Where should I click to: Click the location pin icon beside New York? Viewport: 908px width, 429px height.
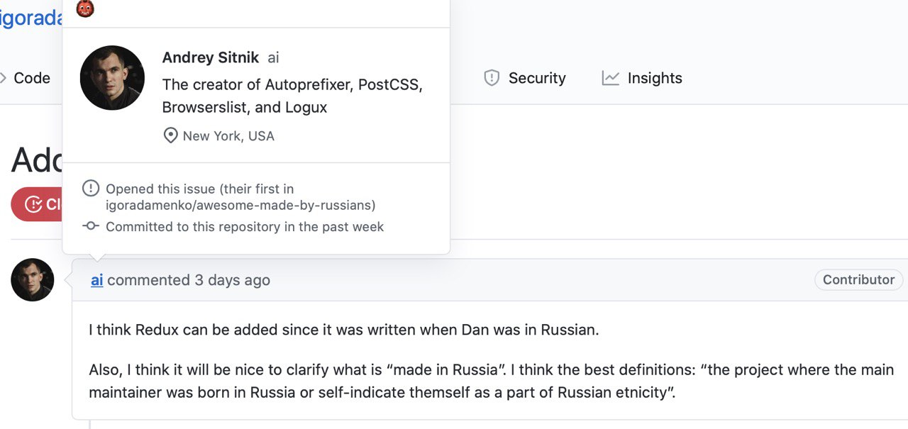(170, 135)
